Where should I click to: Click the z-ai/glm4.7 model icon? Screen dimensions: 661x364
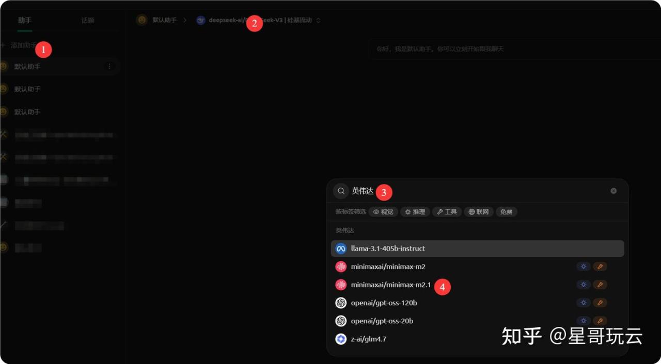click(341, 339)
